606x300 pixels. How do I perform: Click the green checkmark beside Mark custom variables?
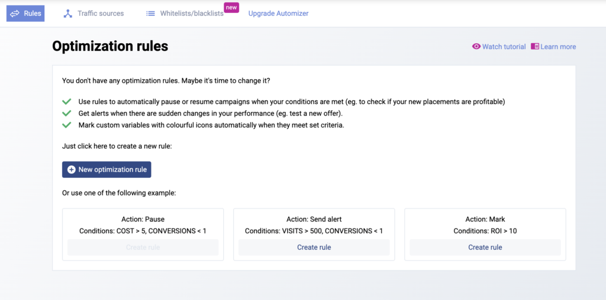[67, 125]
